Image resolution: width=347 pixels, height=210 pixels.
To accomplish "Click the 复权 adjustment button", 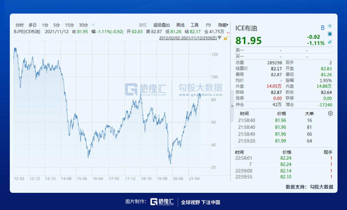I will click(x=143, y=25).
